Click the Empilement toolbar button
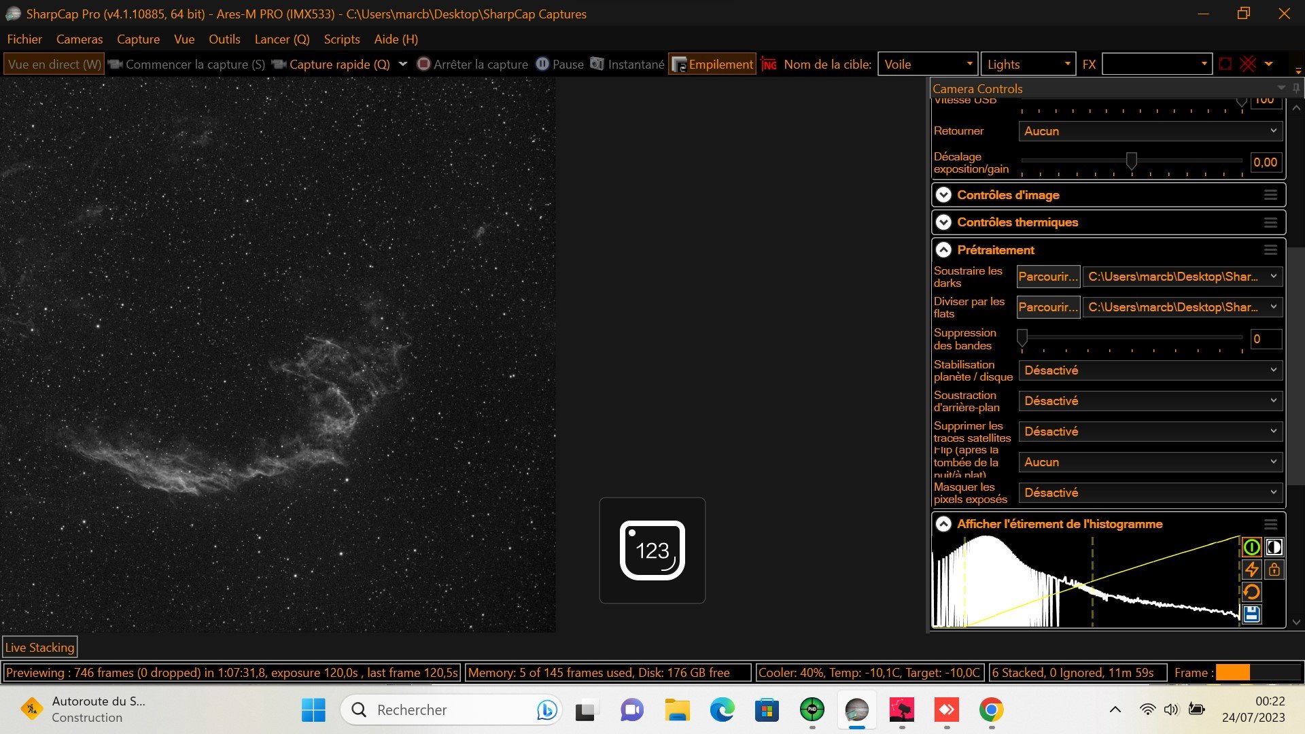This screenshot has width=1305, height=734. tap(712, 64)
